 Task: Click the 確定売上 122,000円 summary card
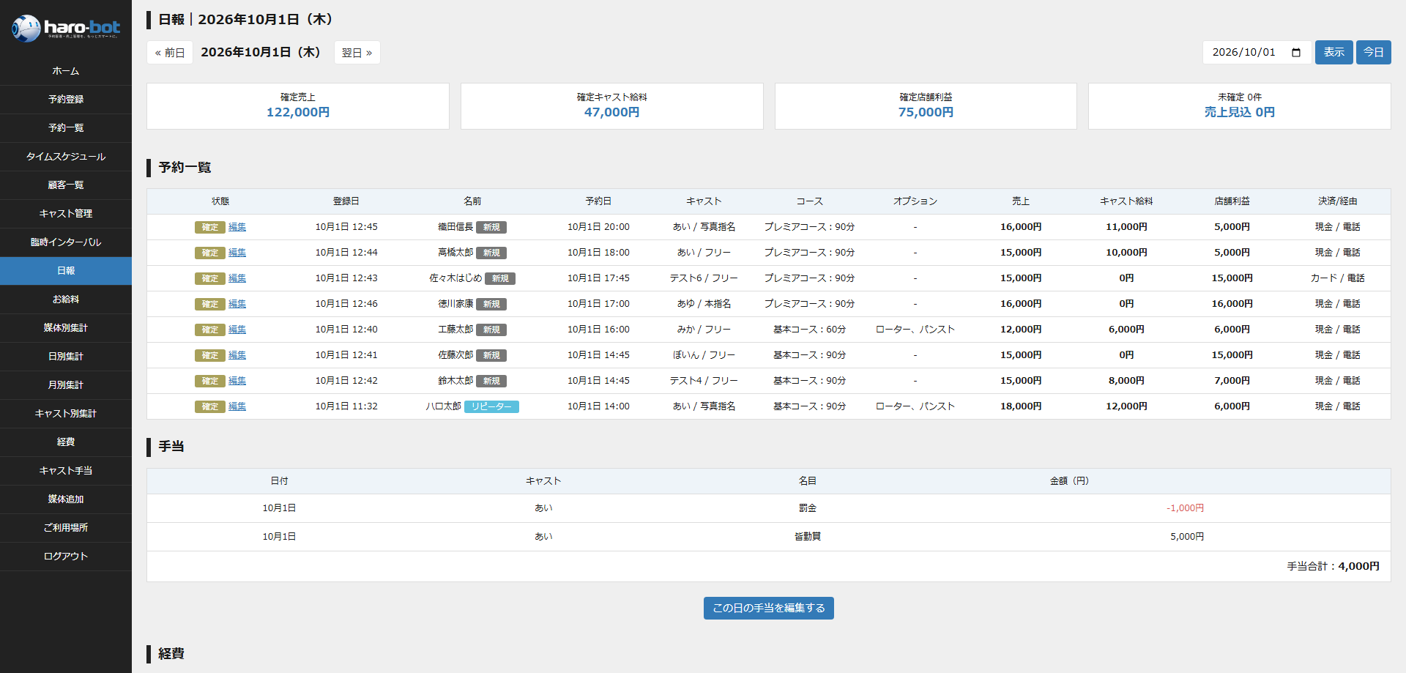(298, 106)
